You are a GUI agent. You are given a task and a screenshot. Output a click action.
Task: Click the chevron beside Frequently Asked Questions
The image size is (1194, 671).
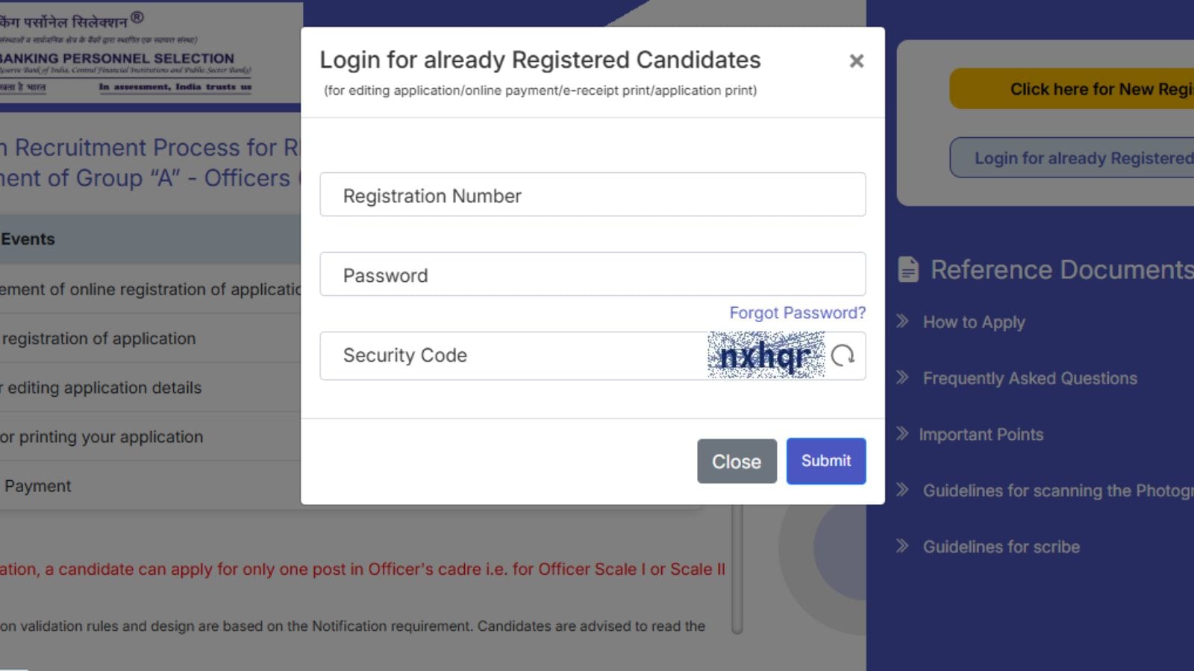pyautogui.click(x=903, y=377)
